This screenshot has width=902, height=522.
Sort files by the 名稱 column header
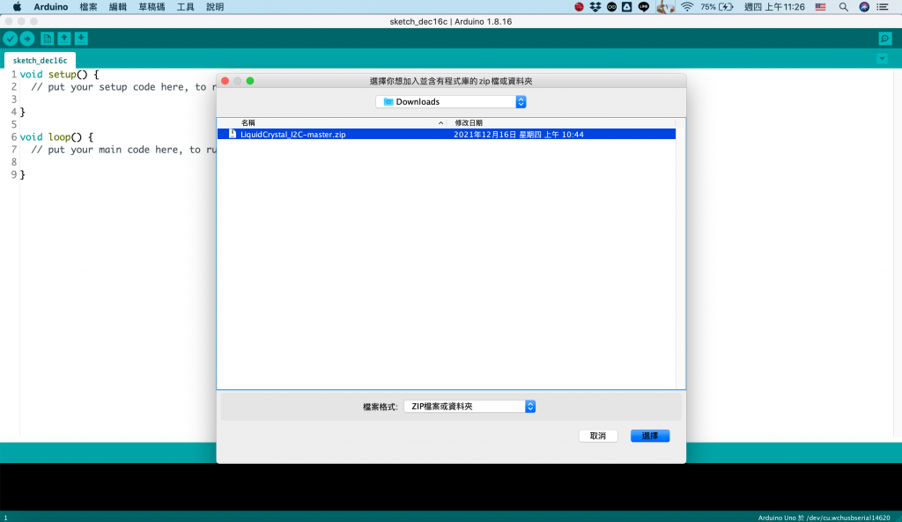click(x=248, y=123)
